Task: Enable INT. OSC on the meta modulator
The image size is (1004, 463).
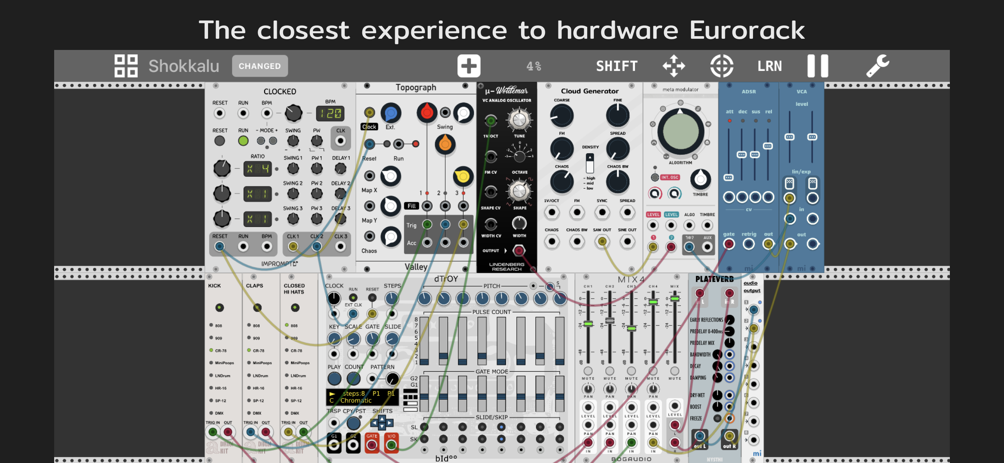Action: tap(655, 177)
